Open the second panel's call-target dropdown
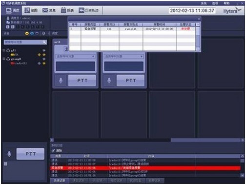 (x=124, y=57)
